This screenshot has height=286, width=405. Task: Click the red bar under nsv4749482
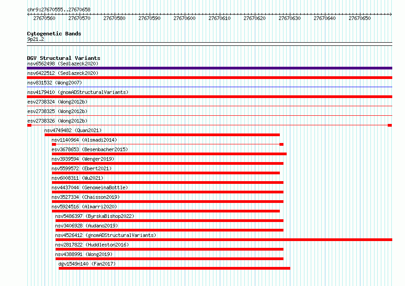tap(162, 135)
